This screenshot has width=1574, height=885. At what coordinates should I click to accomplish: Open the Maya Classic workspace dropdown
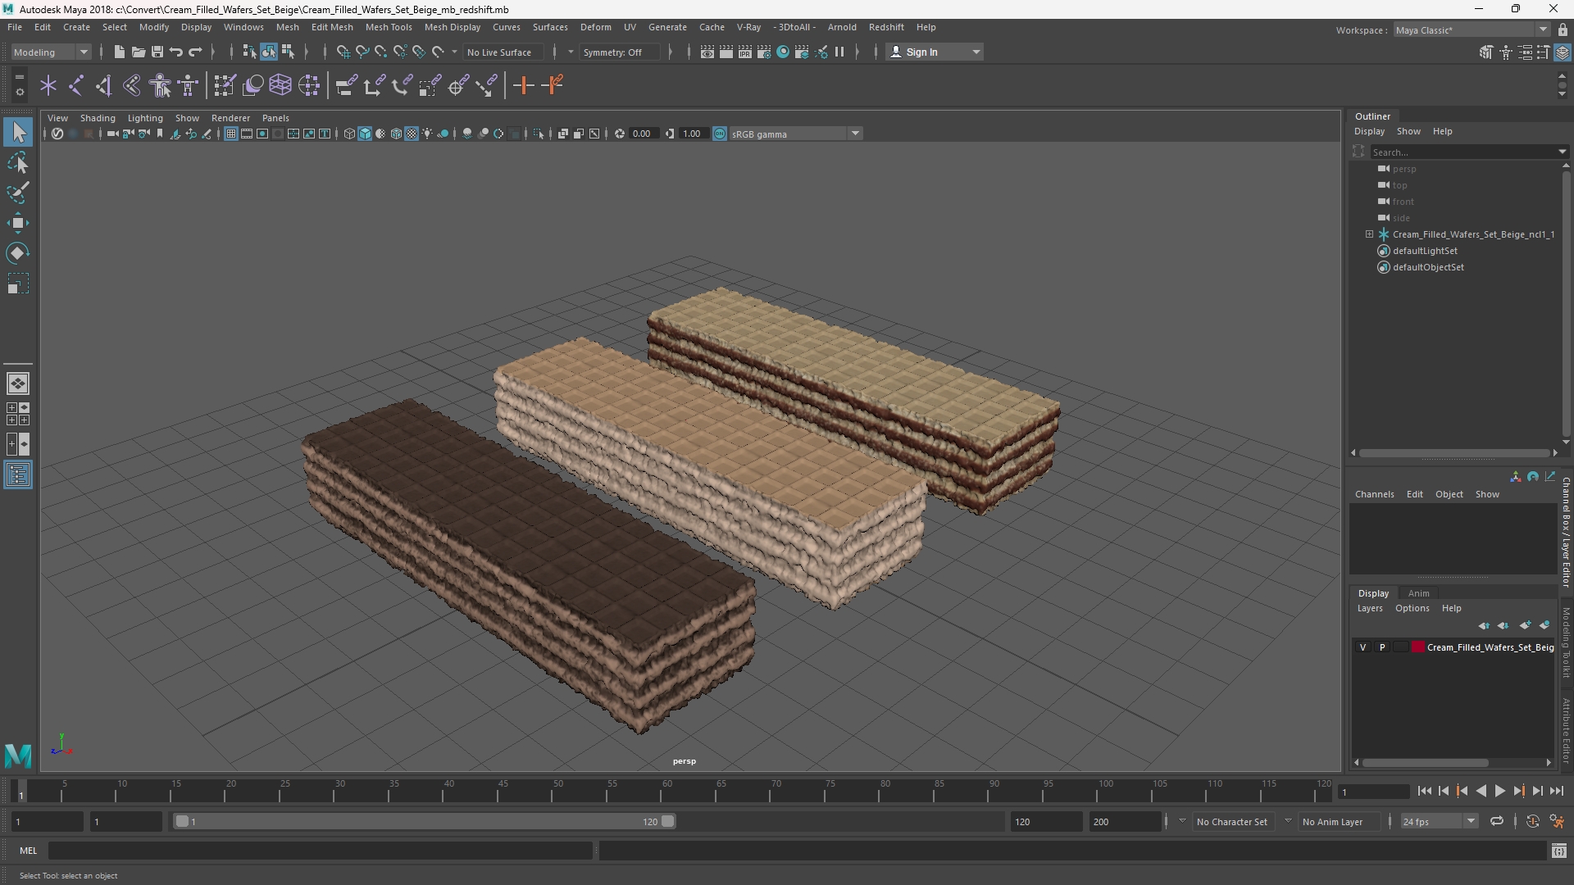1472,30
